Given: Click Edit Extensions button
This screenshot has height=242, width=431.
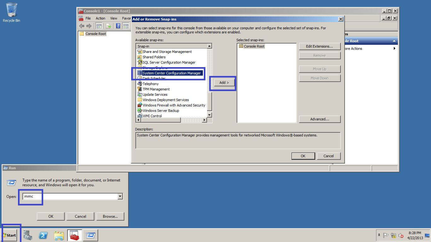Looking at the screenshot, I should 320,46.
